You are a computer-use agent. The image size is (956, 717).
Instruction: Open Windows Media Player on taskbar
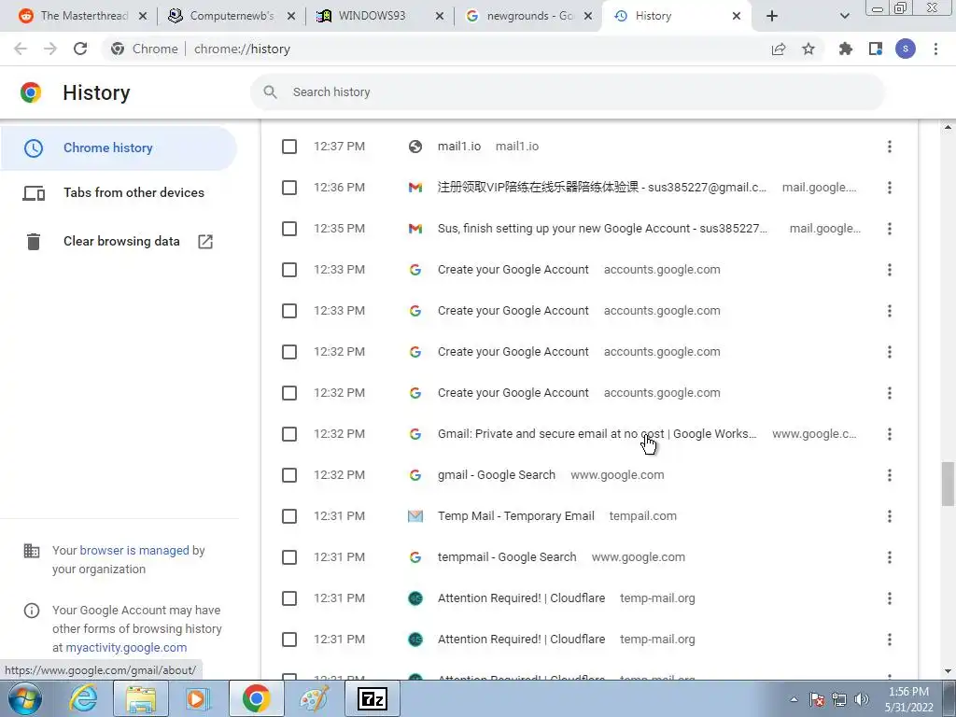(x=198, y=698)
